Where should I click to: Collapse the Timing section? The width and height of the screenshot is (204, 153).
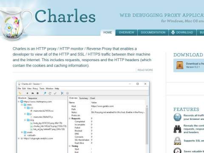point(70,146)
